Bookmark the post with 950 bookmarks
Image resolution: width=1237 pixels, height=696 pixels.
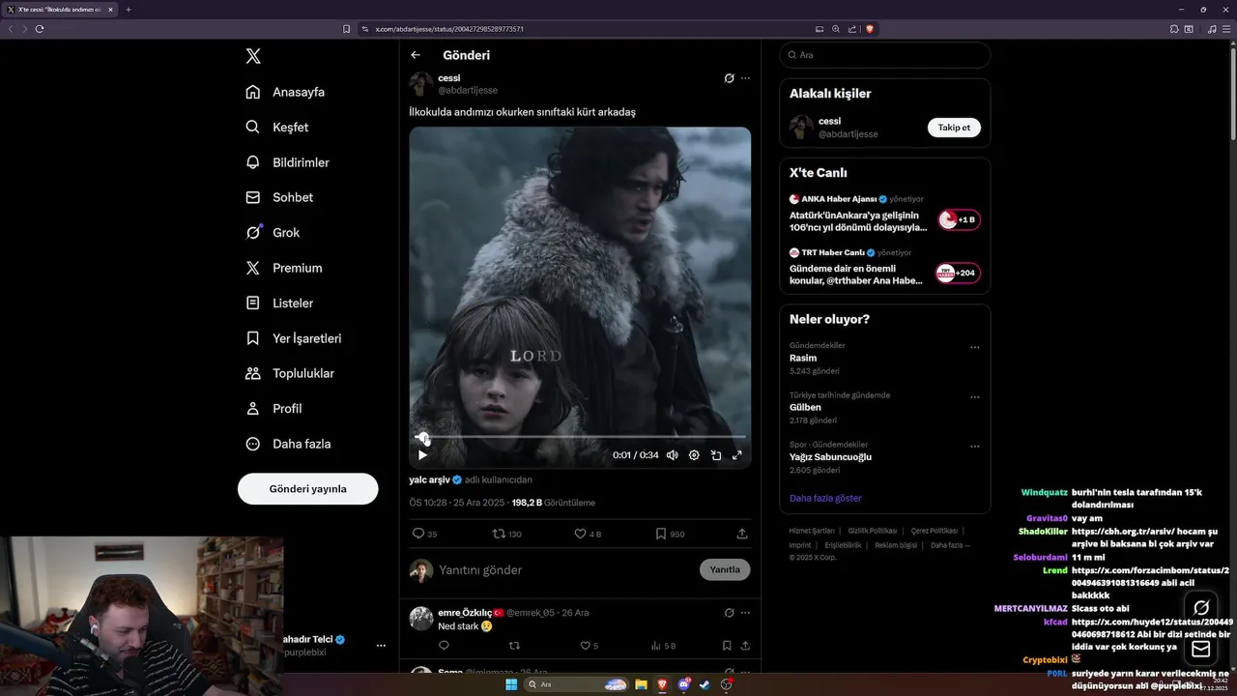pos(670,534)
